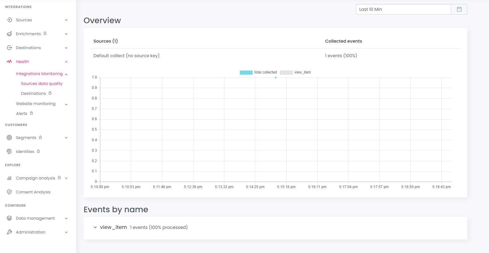Click the 'Collected events' column header
Screen dimensions: 489x253
(x=343, y=41)
